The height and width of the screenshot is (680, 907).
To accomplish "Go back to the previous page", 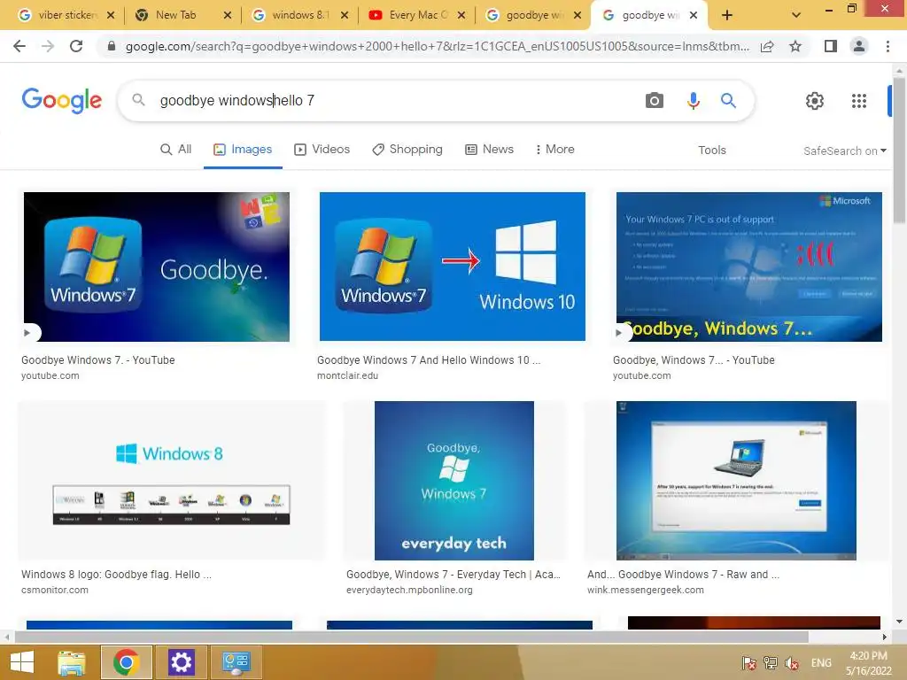I will (19, 46).
